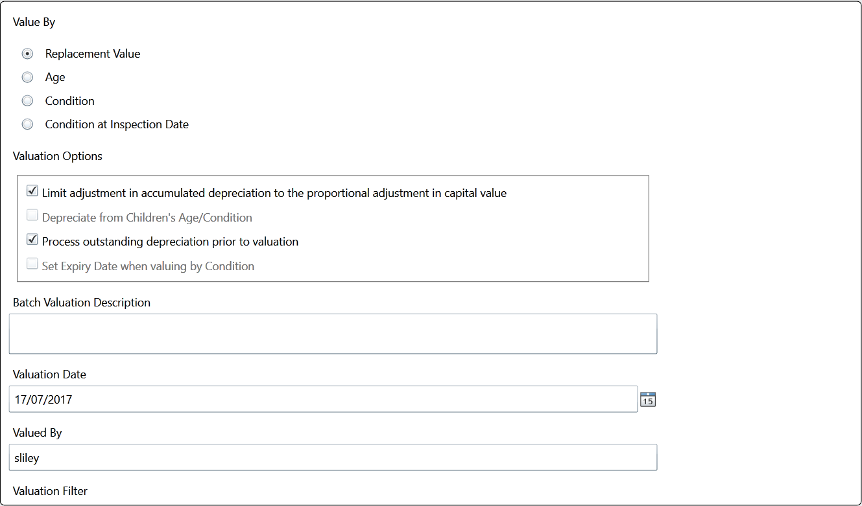Disable Process outstanding depreciation prior to valuation
The image size is (862, 506).
(x=32, y=240)
